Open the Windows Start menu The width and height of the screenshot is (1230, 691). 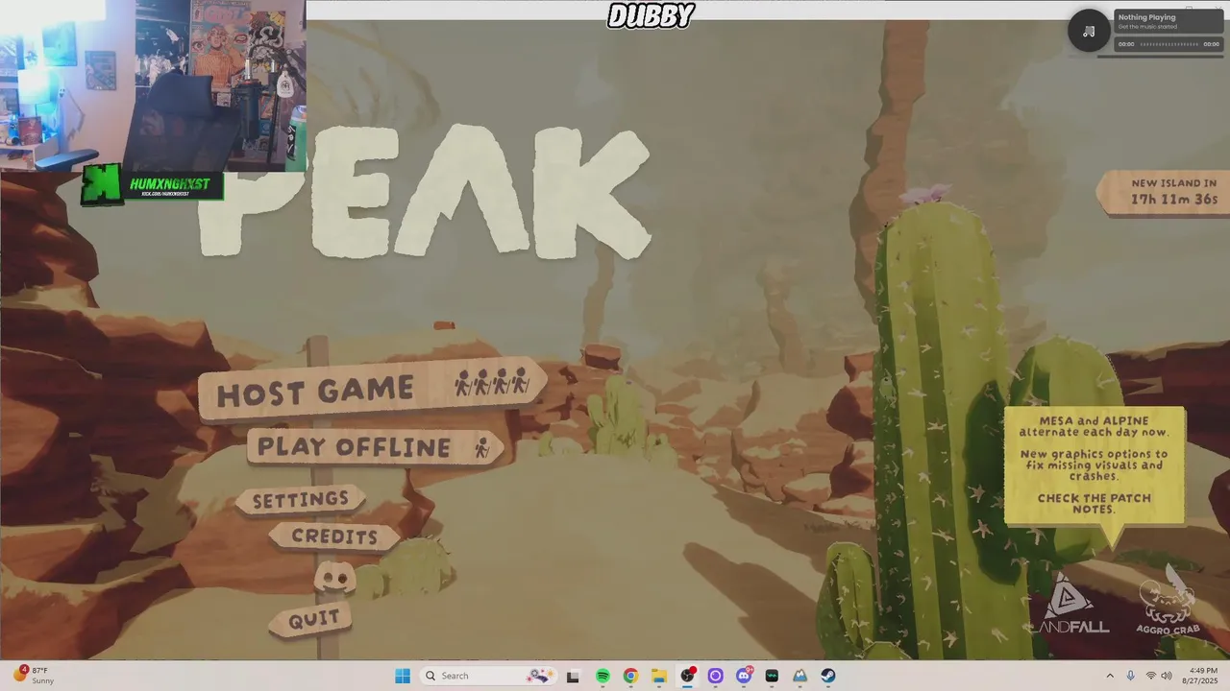403,676
